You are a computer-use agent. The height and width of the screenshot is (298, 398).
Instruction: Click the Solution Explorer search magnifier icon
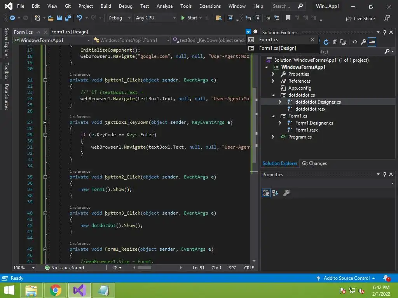point(387,51)
